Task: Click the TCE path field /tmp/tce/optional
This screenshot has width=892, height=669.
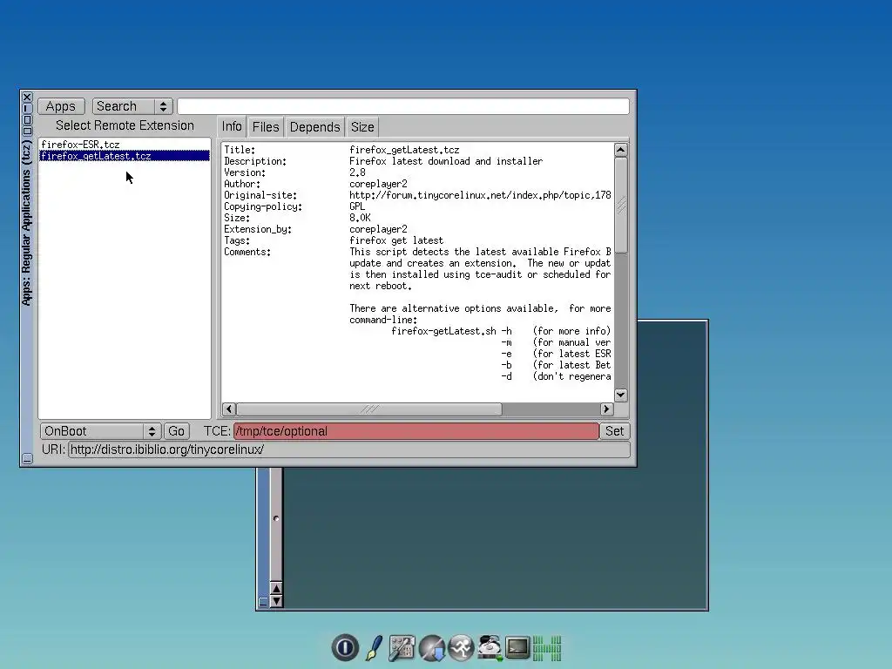Action: [x=416, y=431]
